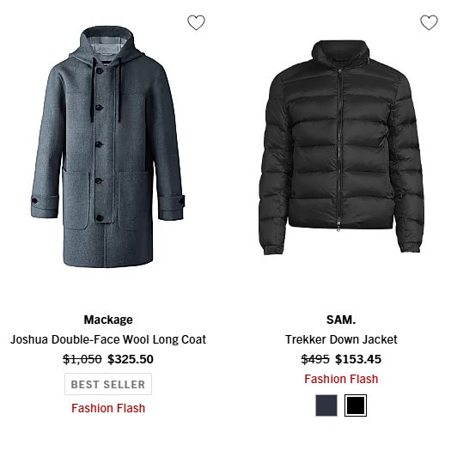The height and width of the screenshot is (451, 451).
Task: Add the Trekker Down Jacket to wishlist heart
Action: coord(429,22)
